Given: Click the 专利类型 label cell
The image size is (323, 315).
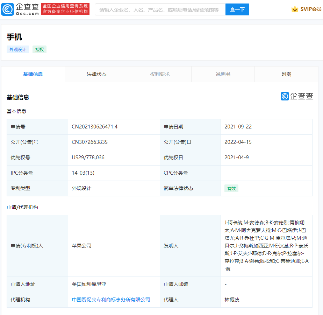Looking at the screenshot, I should [37, 189].
